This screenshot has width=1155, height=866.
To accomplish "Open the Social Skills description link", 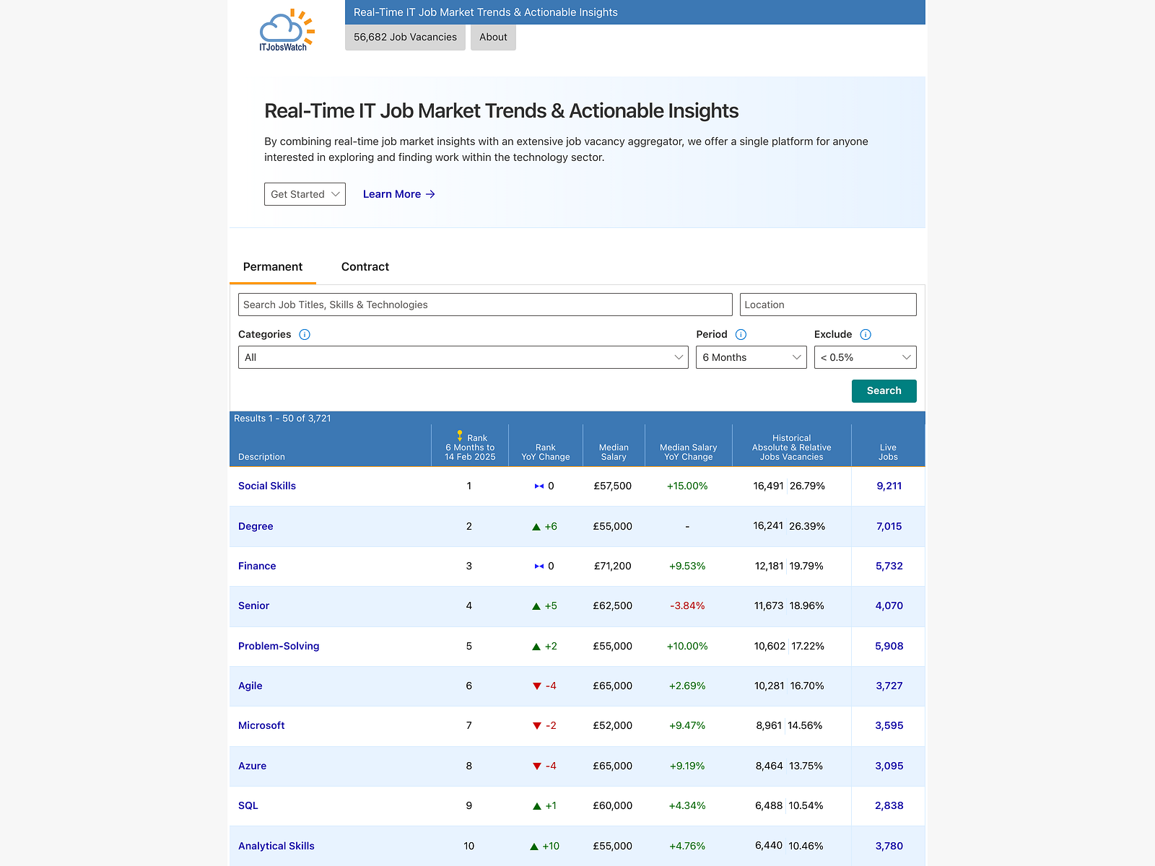I will pos(266,486).
